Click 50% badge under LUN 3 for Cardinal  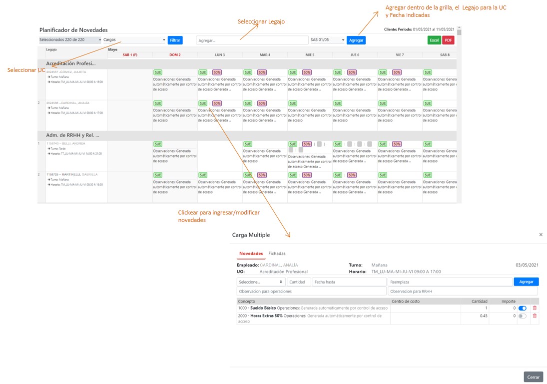pos(217,103)
